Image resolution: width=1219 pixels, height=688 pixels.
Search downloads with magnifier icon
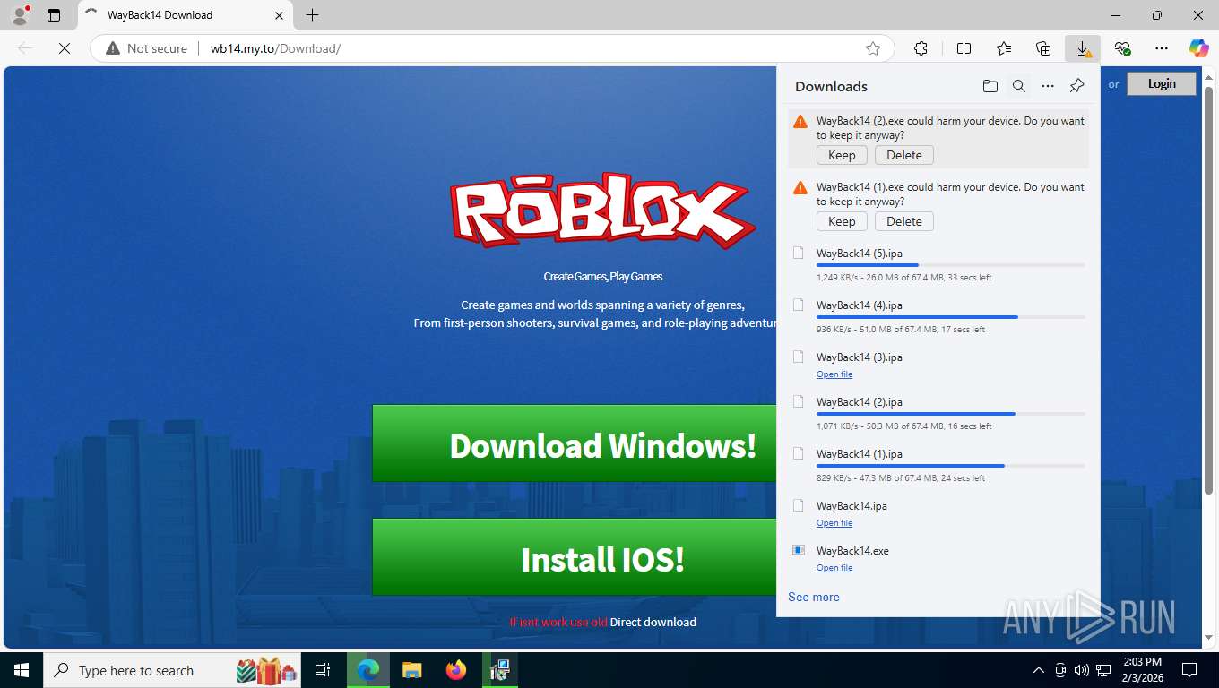pos(1019,86)
